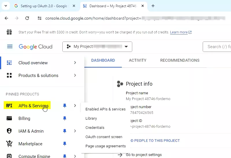The width and height of the screenshot is (231, 158).
Task: Focus the Search input field
Action: pos(217,47)
